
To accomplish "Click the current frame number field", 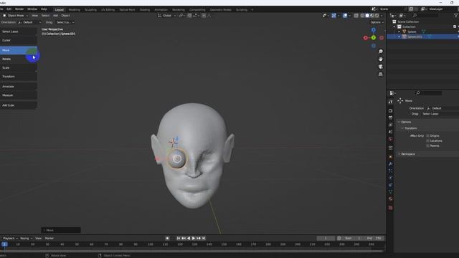I will pyautogui.click(x=326, y=239).
